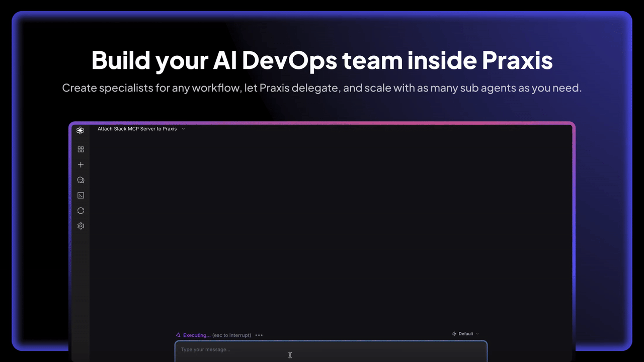Click the Praxis logo in the sidebar
644x362 pixels.
(x=80, y=131)
